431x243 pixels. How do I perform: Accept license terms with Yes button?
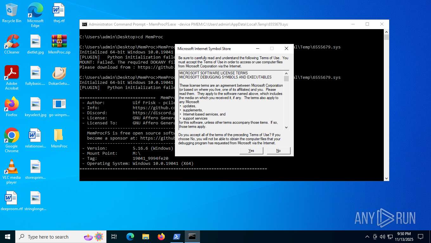pos(251,151)
